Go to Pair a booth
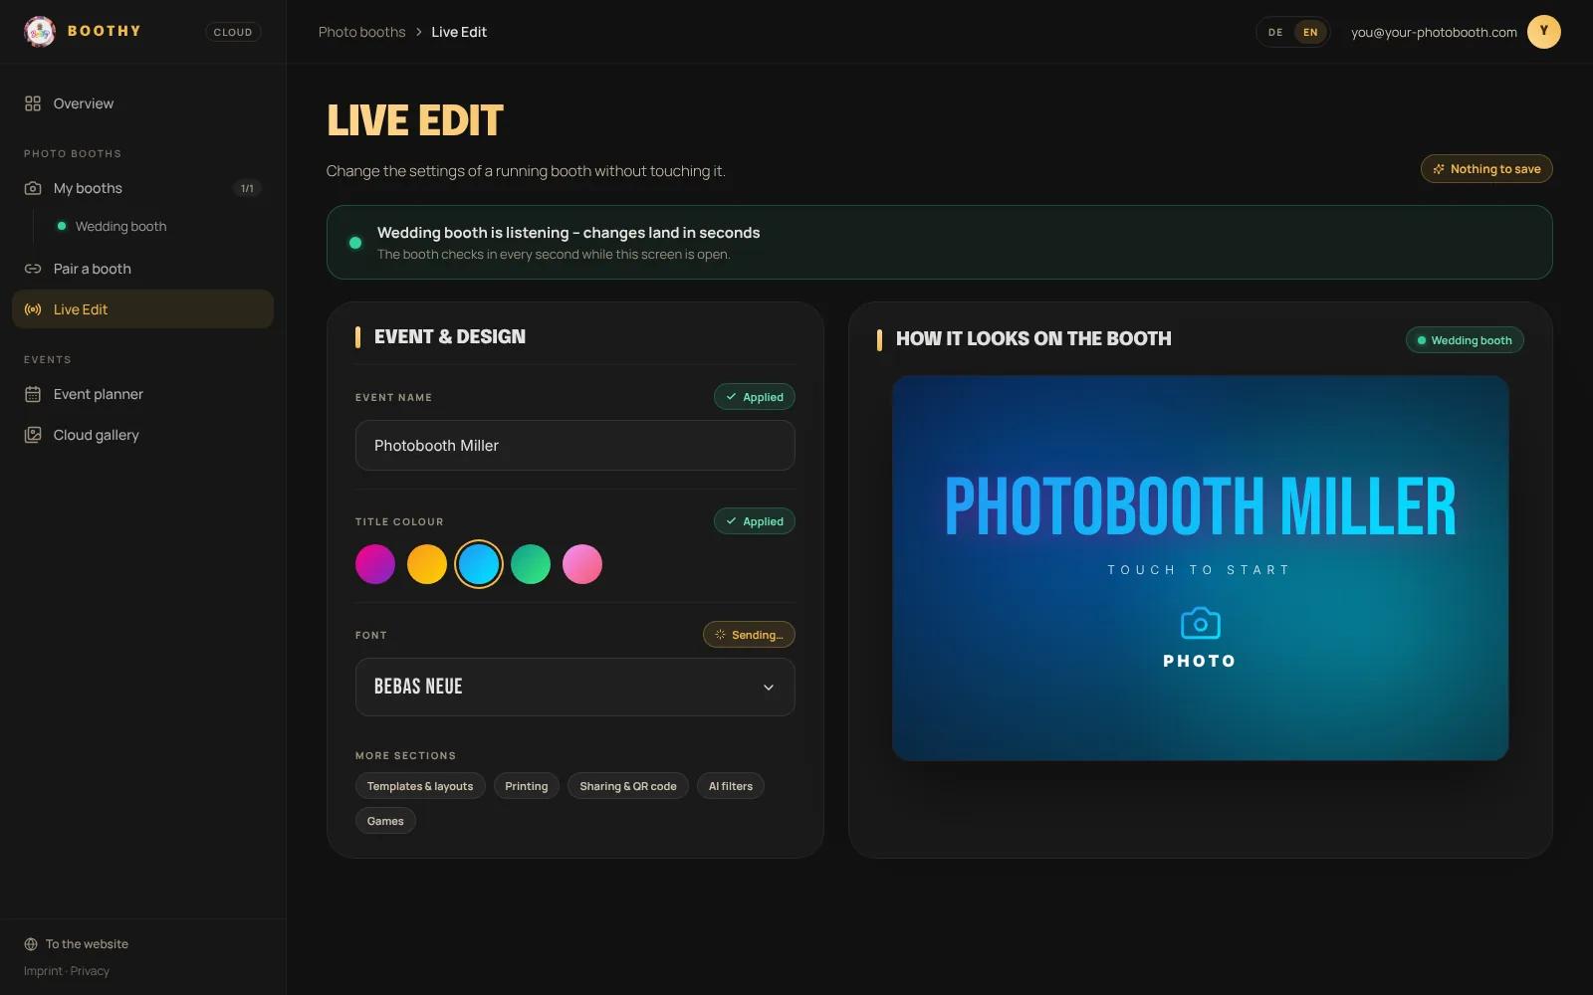This screenshot has height=995, width=1593. pos(142,269)
